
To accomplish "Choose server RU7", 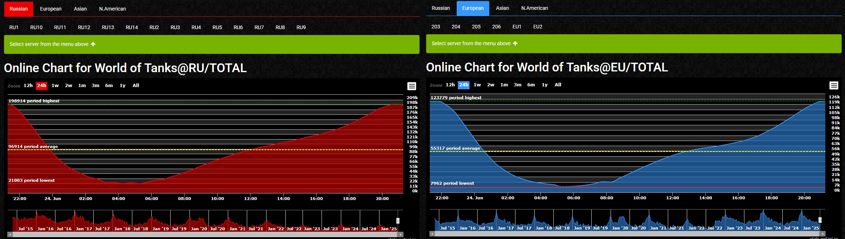I will coord(259,27).
